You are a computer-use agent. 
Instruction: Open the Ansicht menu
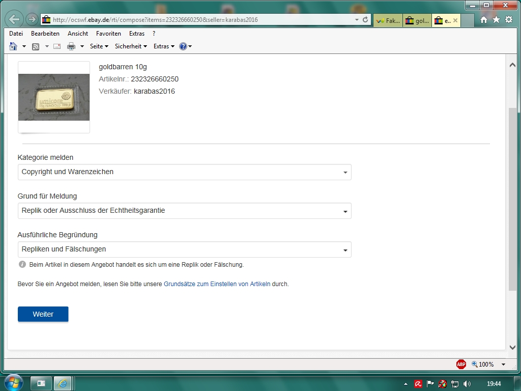(78, 34)
